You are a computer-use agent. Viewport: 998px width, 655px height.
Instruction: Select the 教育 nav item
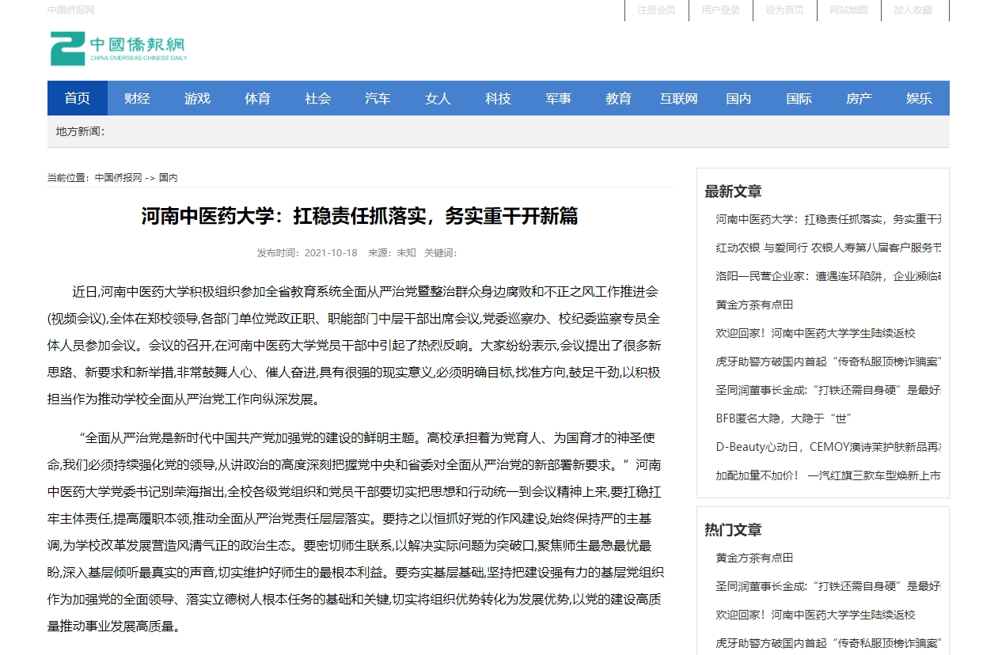click(x=619, y=98)
